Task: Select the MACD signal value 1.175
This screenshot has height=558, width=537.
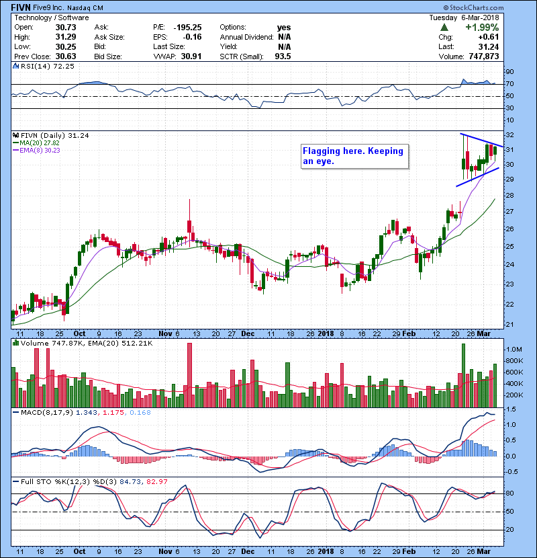Action: [x=113, y=413]
